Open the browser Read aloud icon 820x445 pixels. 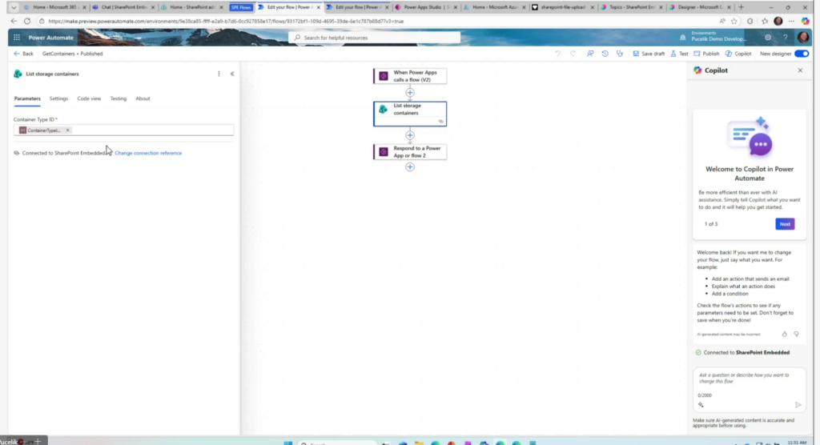click(722, 22)
